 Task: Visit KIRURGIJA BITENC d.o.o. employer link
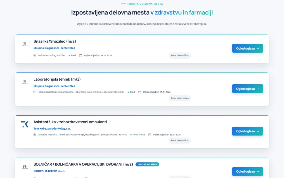click(x=49, y=171)
